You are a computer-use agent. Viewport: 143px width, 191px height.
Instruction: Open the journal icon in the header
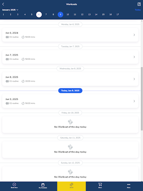click(139, 4)
